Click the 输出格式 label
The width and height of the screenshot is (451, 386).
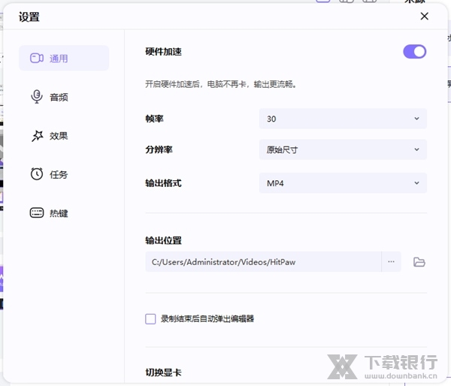coord(163,182)
